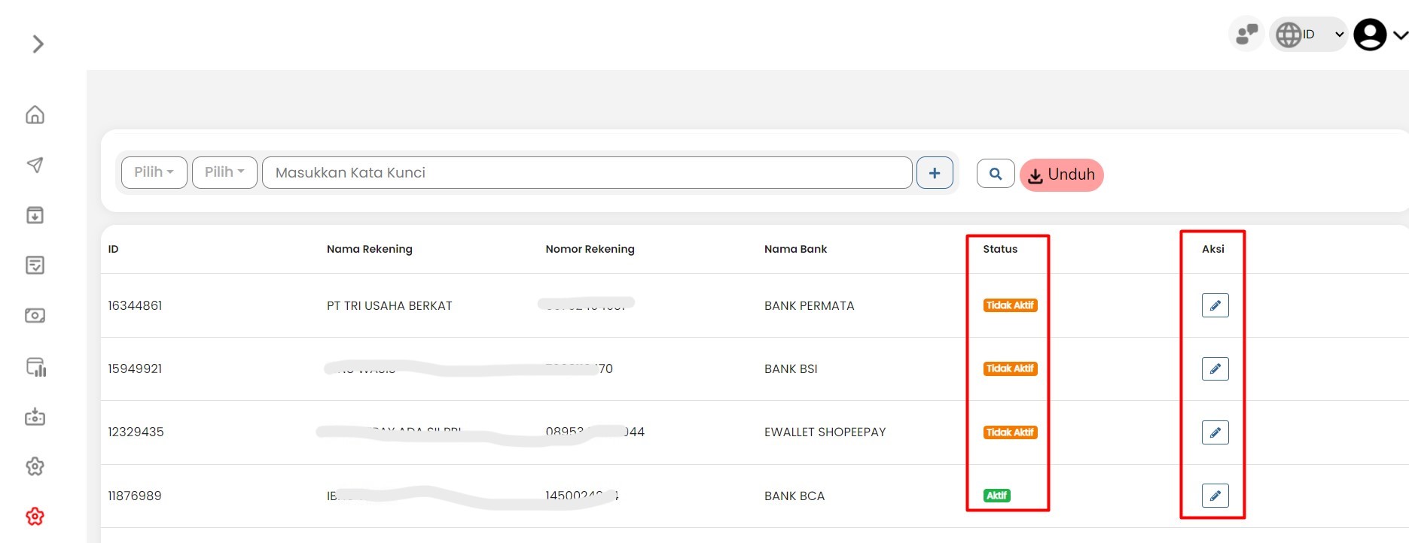Open the ID language selector
The image size is (1409, 543).
tap(1309, 35)
